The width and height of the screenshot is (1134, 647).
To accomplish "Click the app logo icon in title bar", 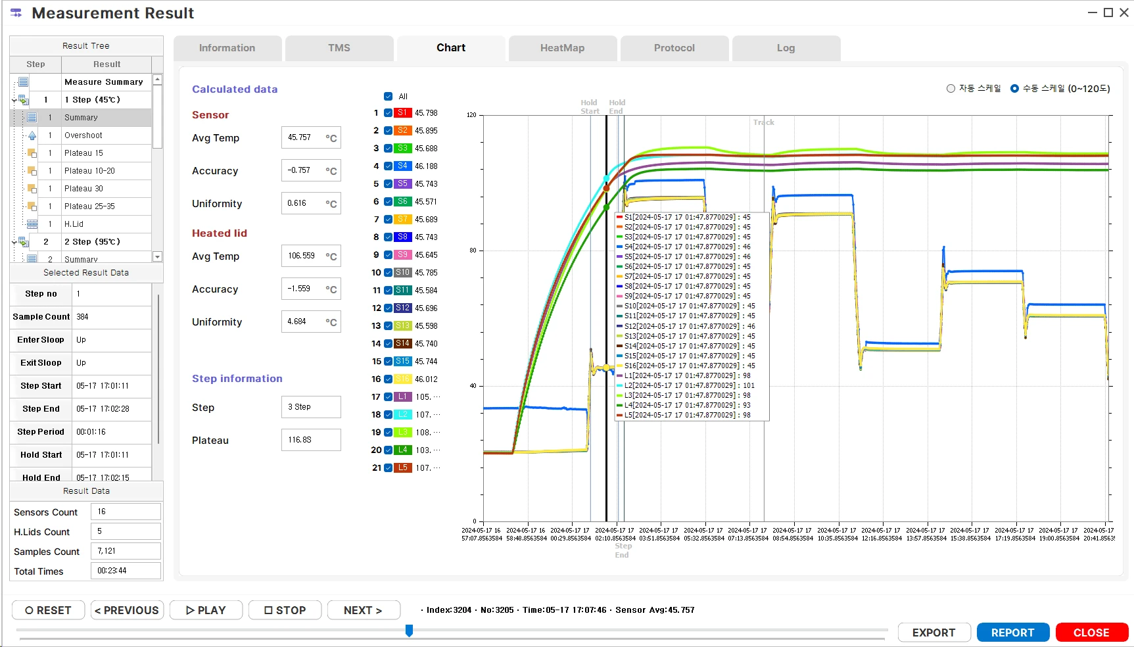I will (x=16, y=13).
